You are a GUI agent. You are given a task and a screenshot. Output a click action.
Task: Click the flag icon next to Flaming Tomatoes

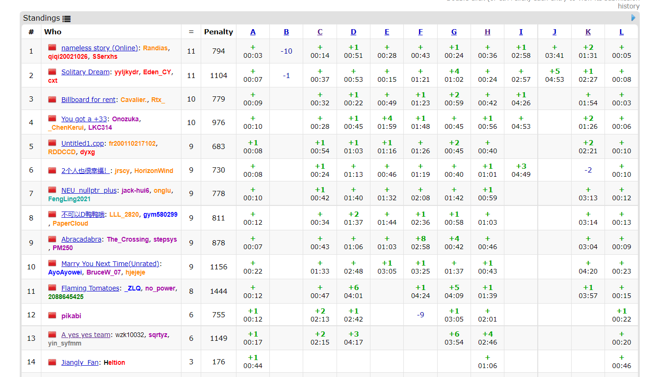[x=52, y=288]
